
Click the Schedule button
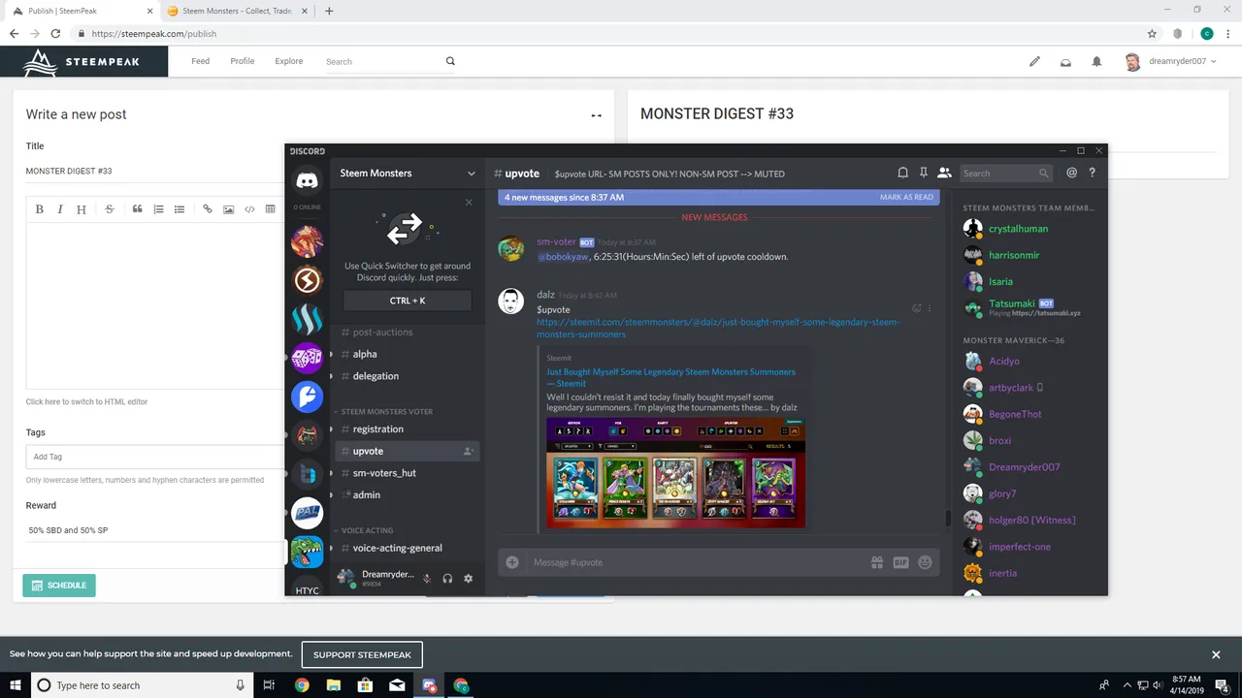tap(59, 586)
